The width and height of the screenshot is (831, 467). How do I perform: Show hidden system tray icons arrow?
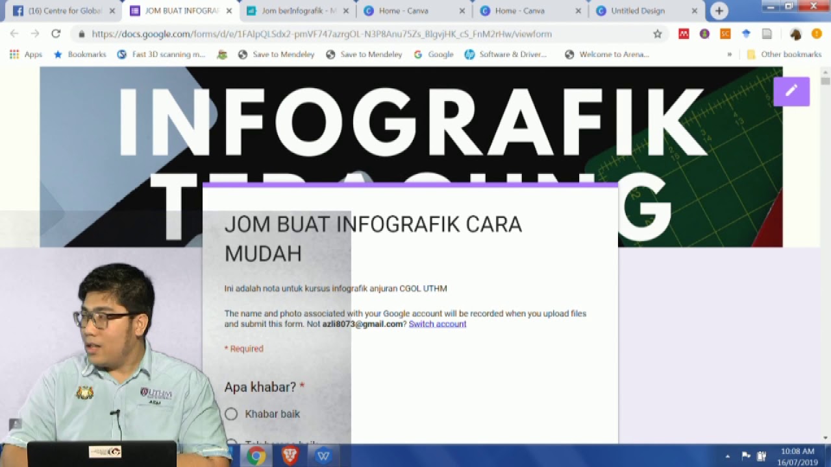727,456
